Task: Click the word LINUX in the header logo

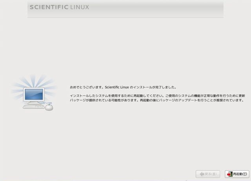Action: pyautogui.click(x=79, y=7)
